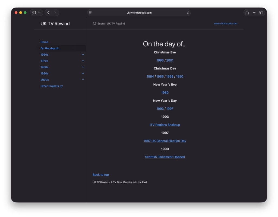Open the ITV Regions Shakeup link
Image resolution: width=278 pixels, height=217 pixels.
pos(165,125)
